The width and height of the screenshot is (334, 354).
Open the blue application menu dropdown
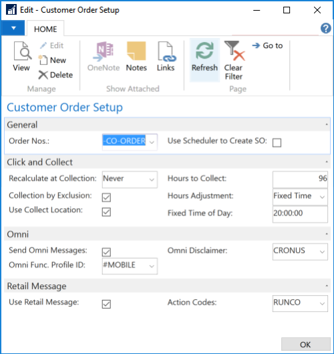13,28
